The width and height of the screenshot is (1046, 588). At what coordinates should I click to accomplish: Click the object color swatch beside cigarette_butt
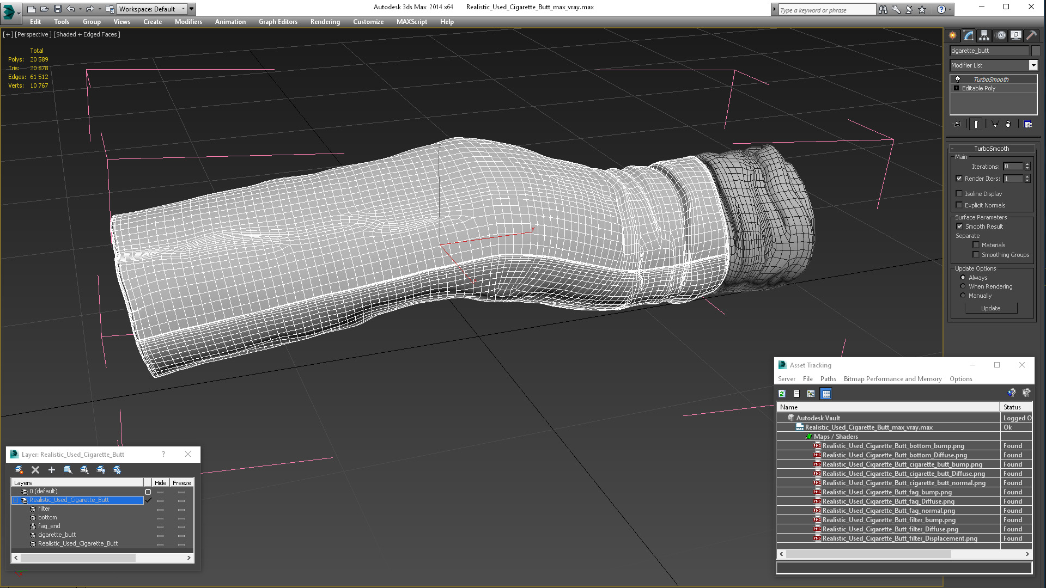[x=1036, y=51]
